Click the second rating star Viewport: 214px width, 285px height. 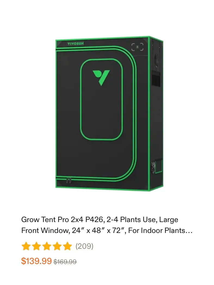tap(36, 246)
